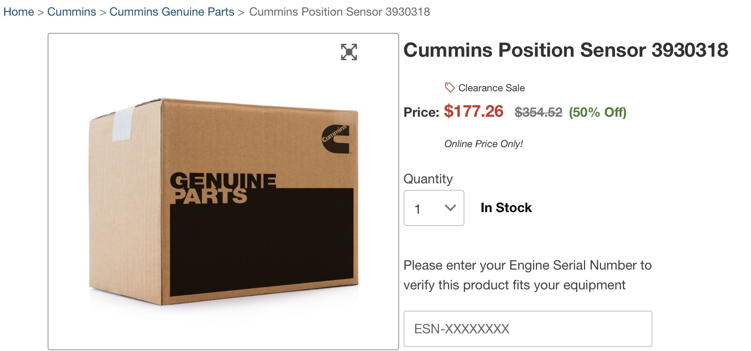
Task: Open the Cummins breadcrumb link
Action: 71,12
